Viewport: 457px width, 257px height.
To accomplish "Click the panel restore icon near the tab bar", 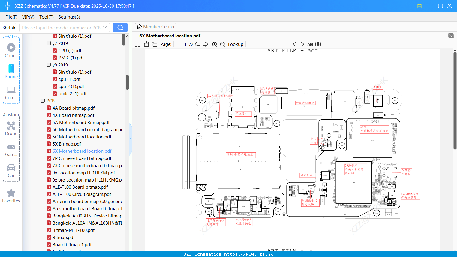I will click(x=451, y=36).
